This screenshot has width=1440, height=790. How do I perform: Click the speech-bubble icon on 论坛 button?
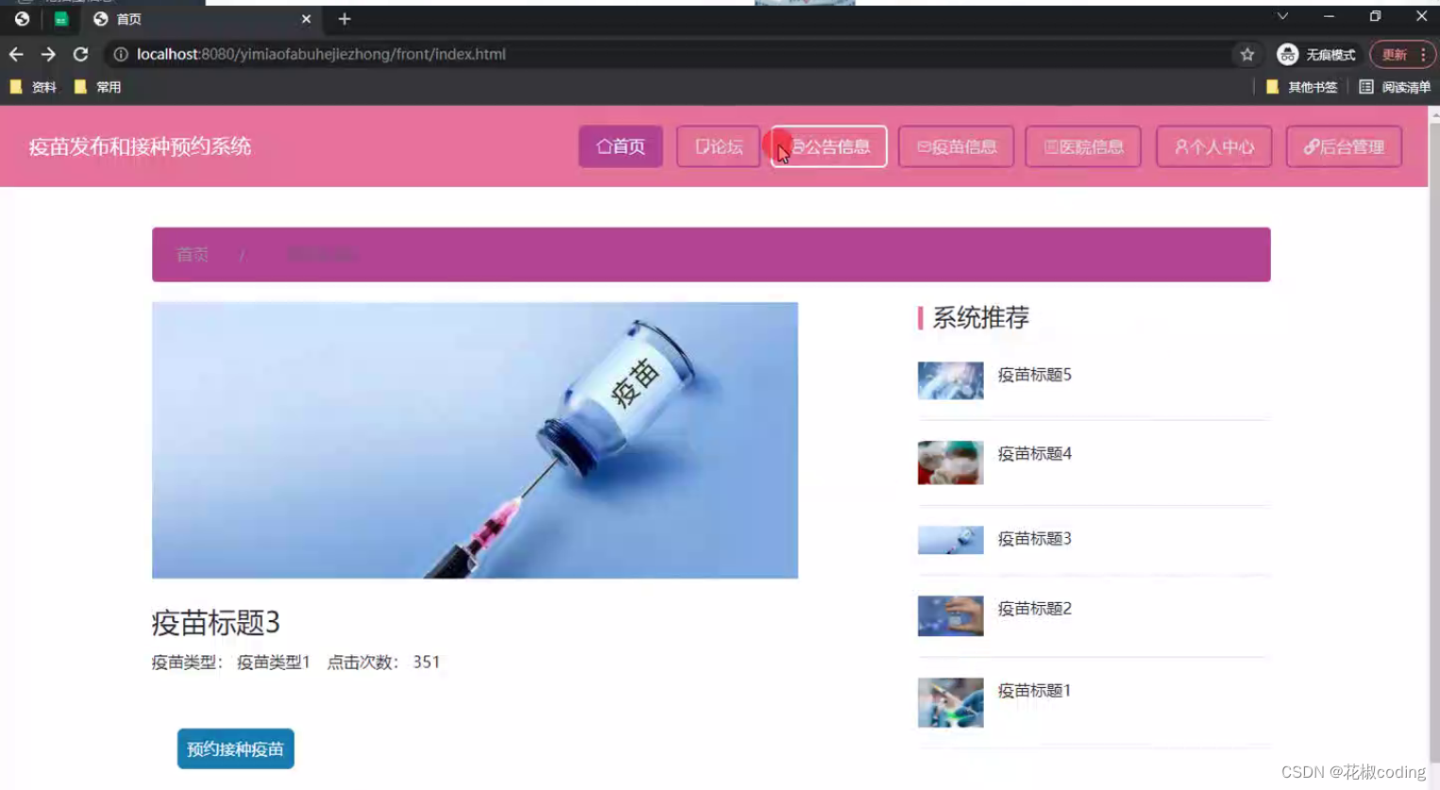click(702, 146)
